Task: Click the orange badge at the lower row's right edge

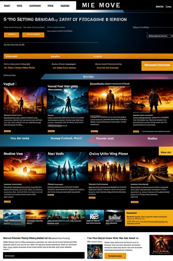Action: point(166,151)
